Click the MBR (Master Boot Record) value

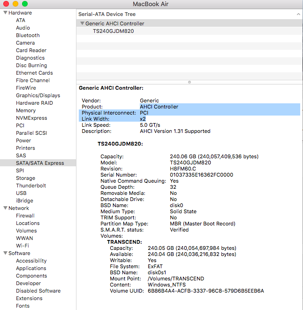(203, 224)
